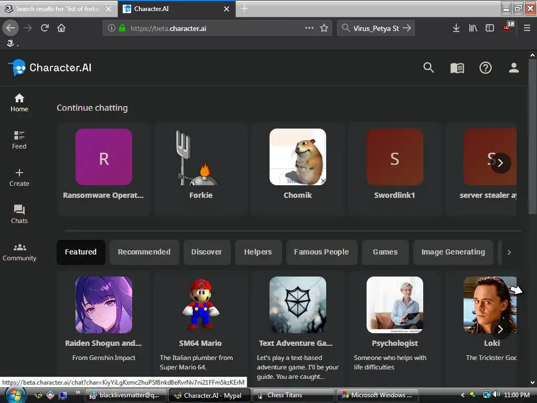Open Raiden Shogun character card
Image resolution: width=537 pixels, height=403 pixels.
coord(103,328)
